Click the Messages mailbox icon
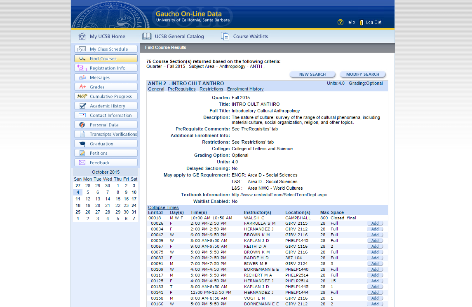472x307 pixels. (82, 77)
